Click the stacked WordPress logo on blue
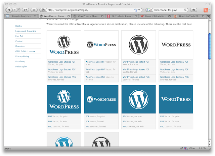 pyautogui.click(x=64, y=99)
